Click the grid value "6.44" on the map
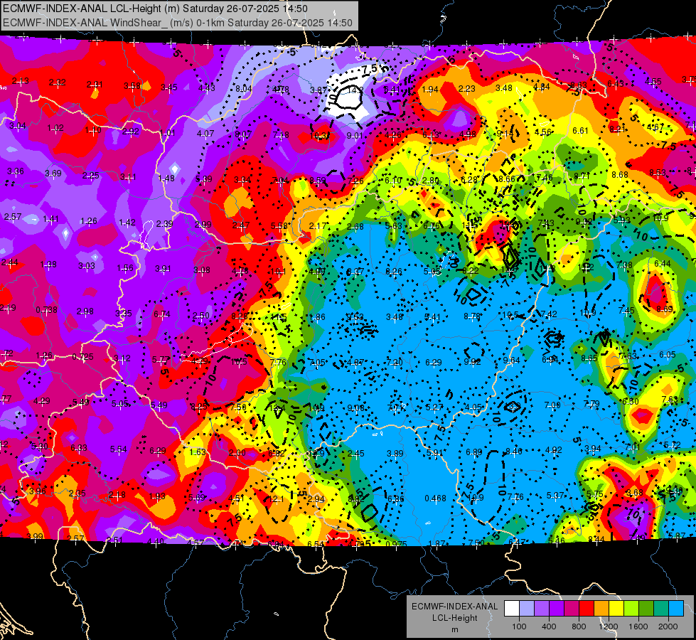696x640 pixels. point(663,263)
